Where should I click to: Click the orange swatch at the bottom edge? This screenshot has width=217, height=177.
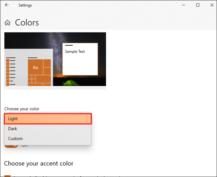8,176
